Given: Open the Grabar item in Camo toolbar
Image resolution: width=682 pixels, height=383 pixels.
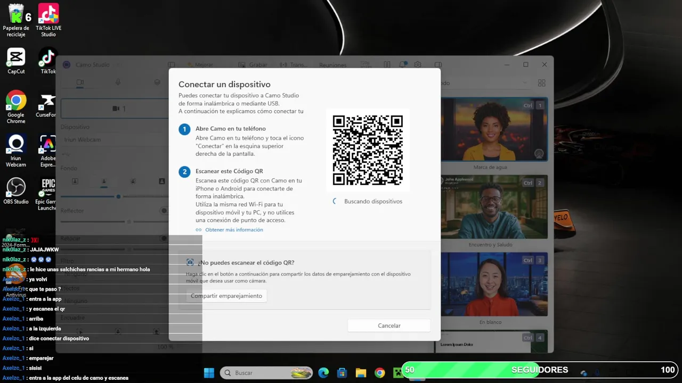Looking at the screenshot, I should [252, 64].
